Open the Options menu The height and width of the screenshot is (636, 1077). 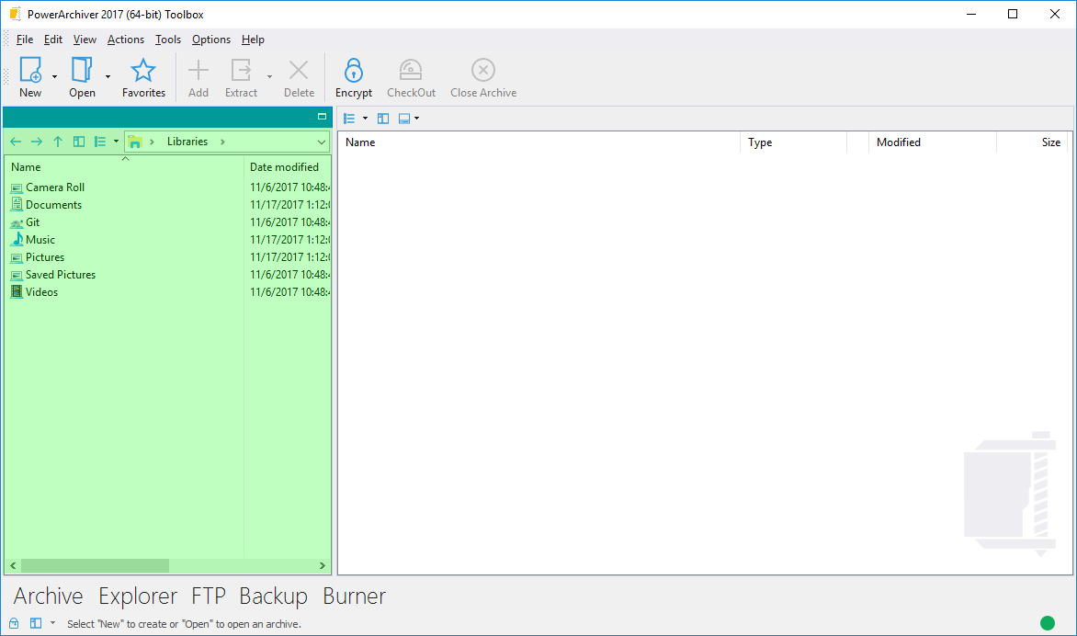pos(210,40)
